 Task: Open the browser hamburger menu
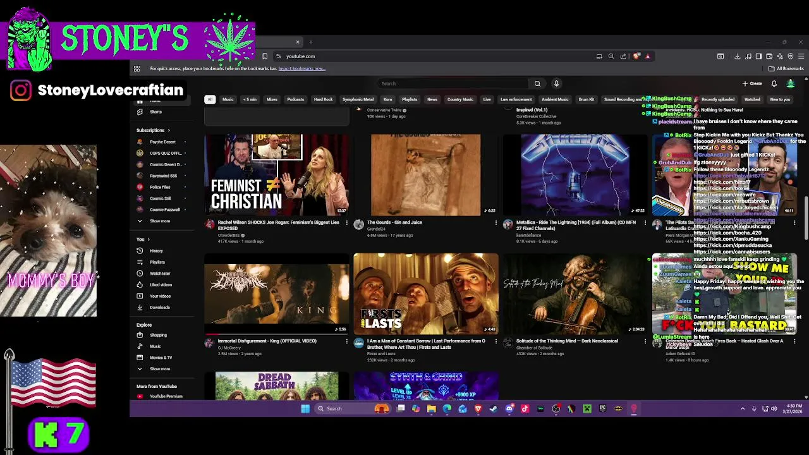(x=801, y=56)
